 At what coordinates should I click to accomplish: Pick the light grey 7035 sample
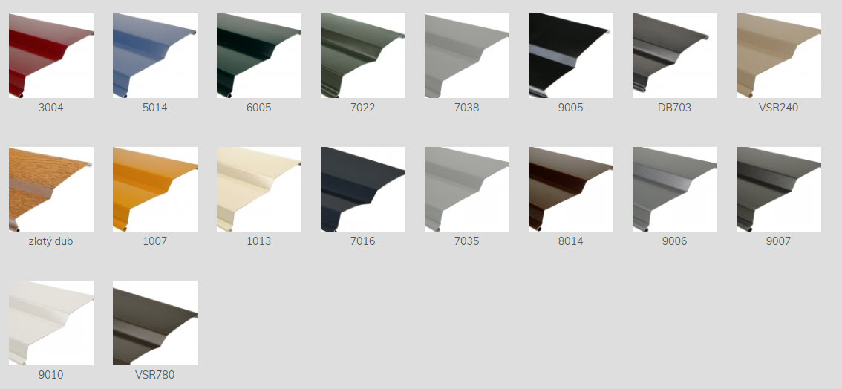466,189
